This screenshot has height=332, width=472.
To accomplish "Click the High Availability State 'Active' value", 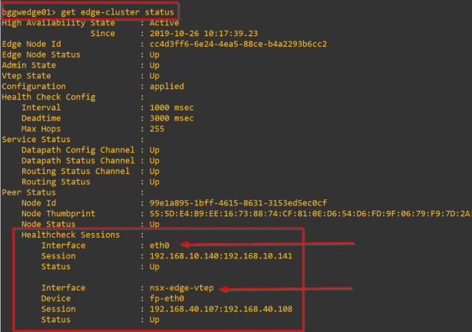I will coord(164,23).
